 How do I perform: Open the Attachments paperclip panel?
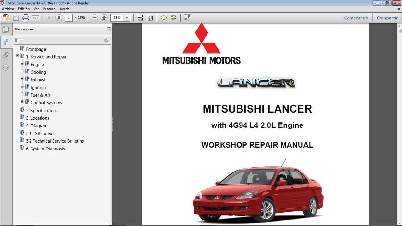6,55
